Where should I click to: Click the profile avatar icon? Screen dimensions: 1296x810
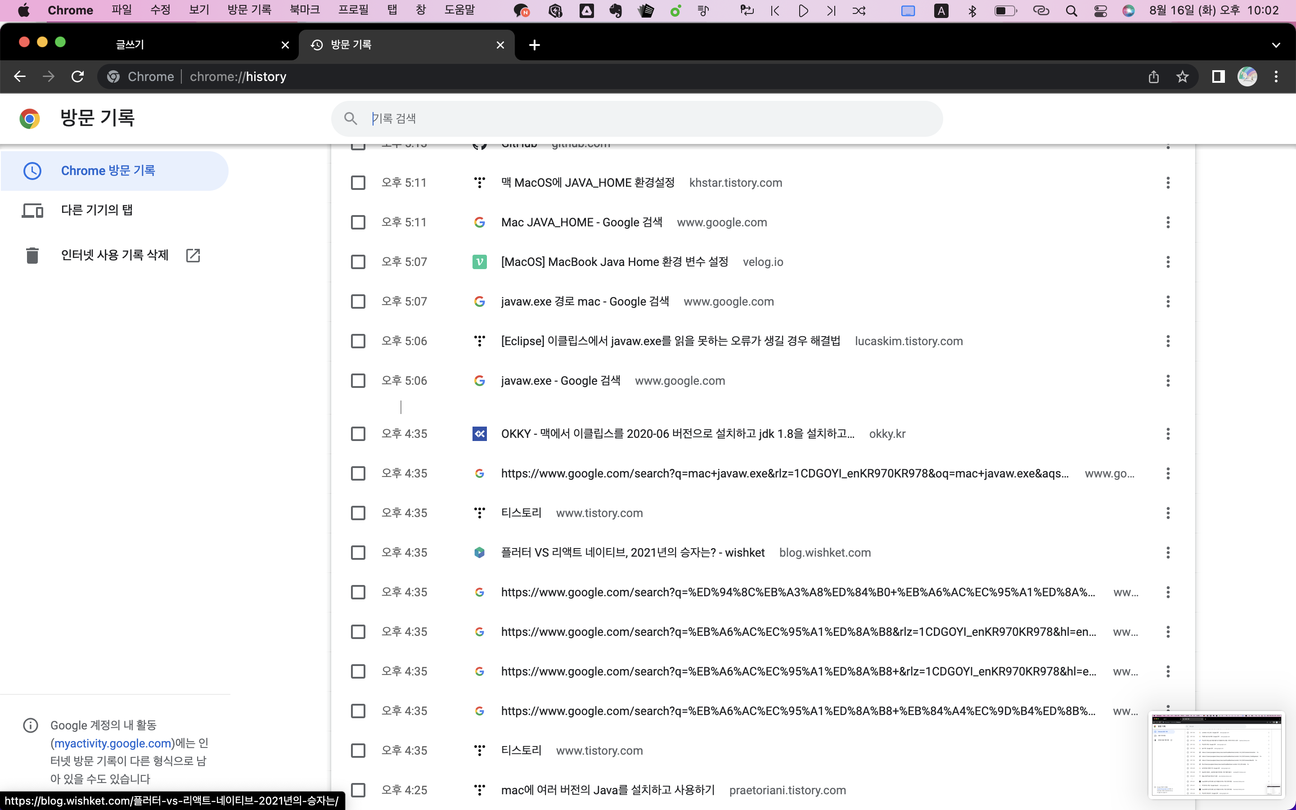(1247, 76)
